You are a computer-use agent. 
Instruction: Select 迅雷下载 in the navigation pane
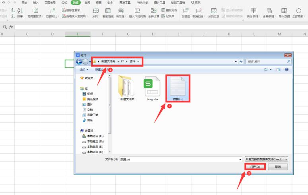click(x=90, y=115)
